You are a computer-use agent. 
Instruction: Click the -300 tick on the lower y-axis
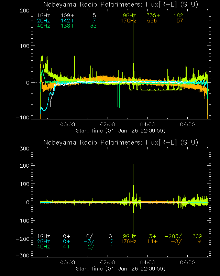click(22, 255)
